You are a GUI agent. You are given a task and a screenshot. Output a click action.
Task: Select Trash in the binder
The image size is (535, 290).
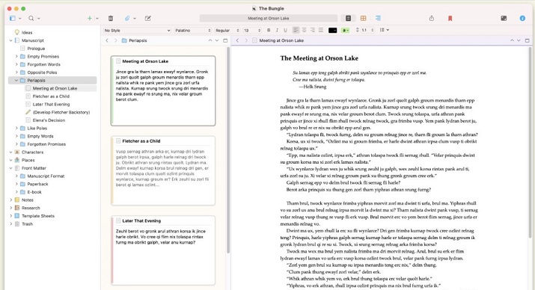tap(27, 224)
